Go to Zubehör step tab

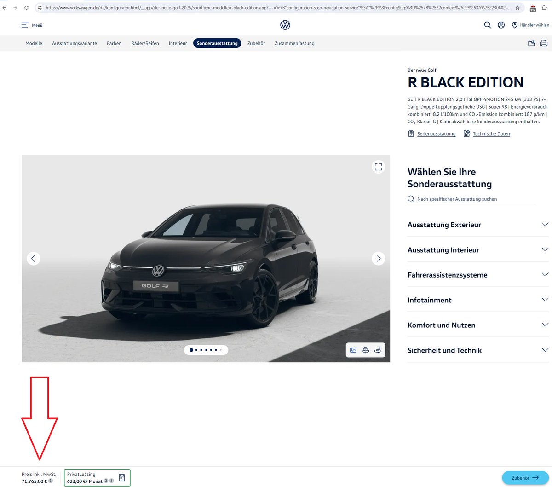(x=256, y=43)
